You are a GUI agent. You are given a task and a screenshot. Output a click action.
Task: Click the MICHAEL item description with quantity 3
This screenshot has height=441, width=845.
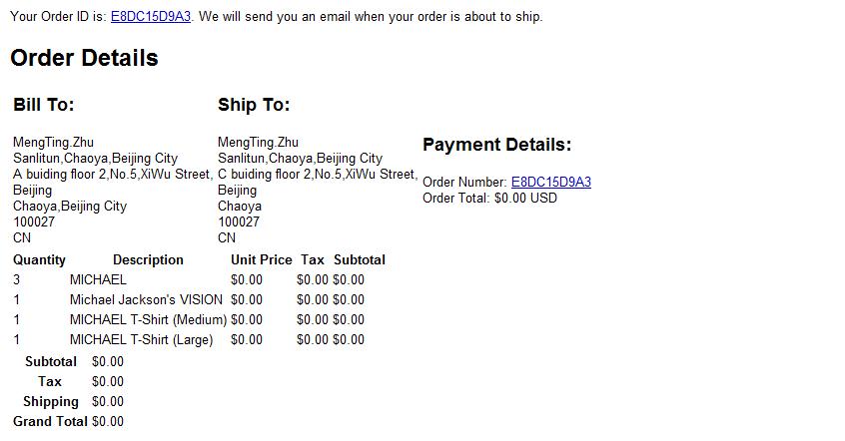(x=98, y=280)
